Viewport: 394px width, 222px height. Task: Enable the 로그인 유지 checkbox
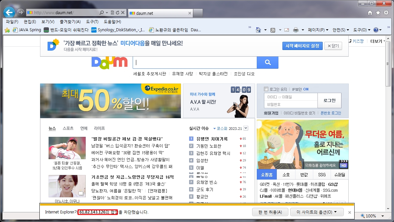coord(266,89)
